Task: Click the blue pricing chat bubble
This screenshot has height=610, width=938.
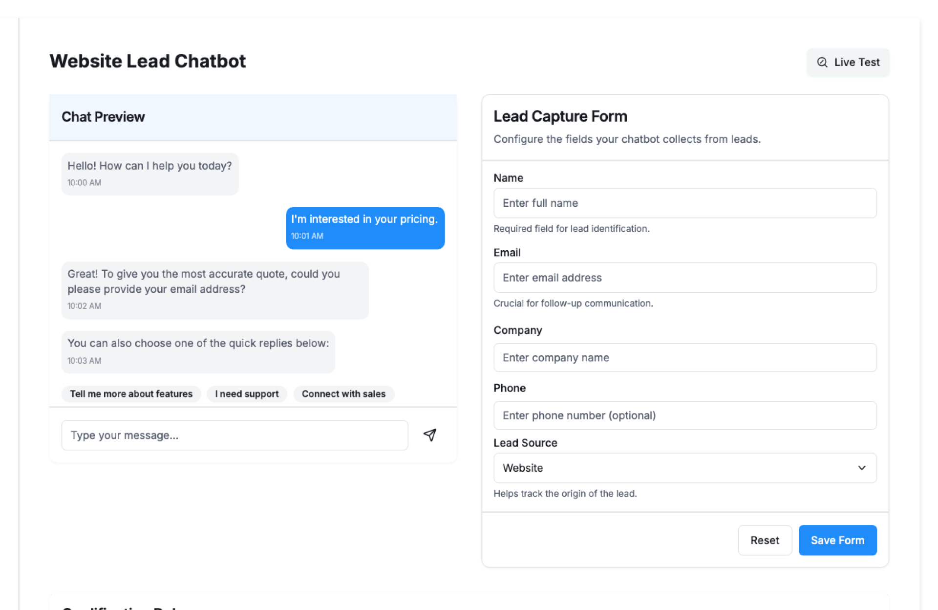Action: (365, 228)
